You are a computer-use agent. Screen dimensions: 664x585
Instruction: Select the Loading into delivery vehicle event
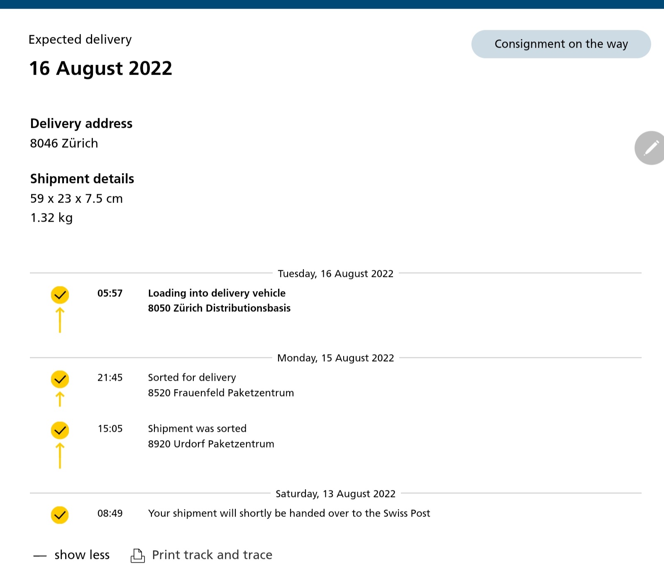point(217,293)
